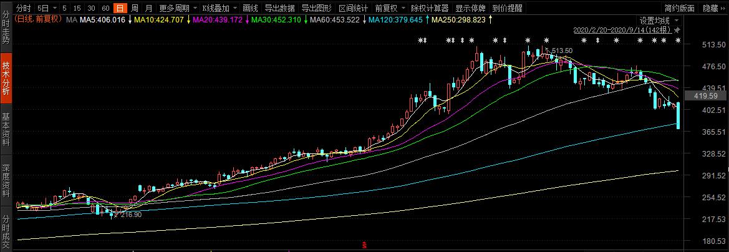Click the MA5 white arrow indicator
This screenshot has width=729, height=252.
(130, 19)
